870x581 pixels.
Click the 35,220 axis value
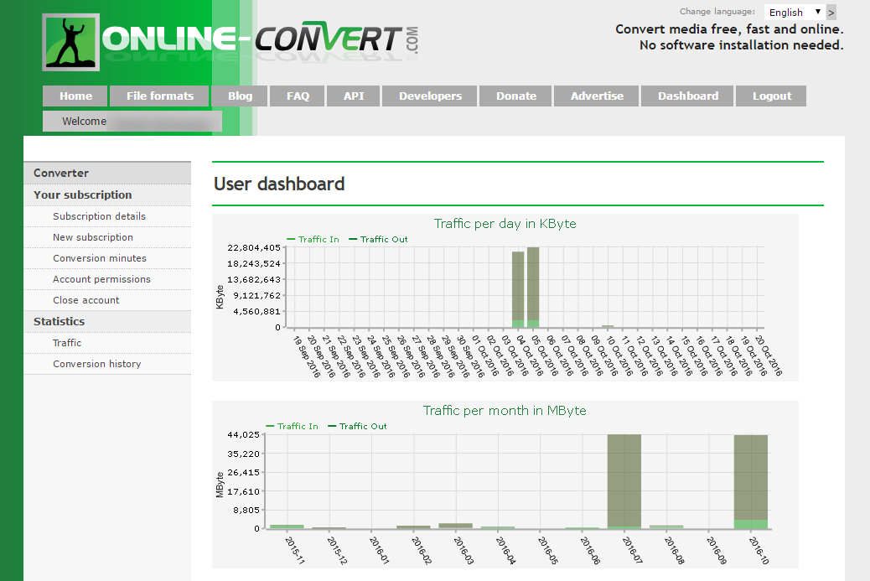click(244, 454)
